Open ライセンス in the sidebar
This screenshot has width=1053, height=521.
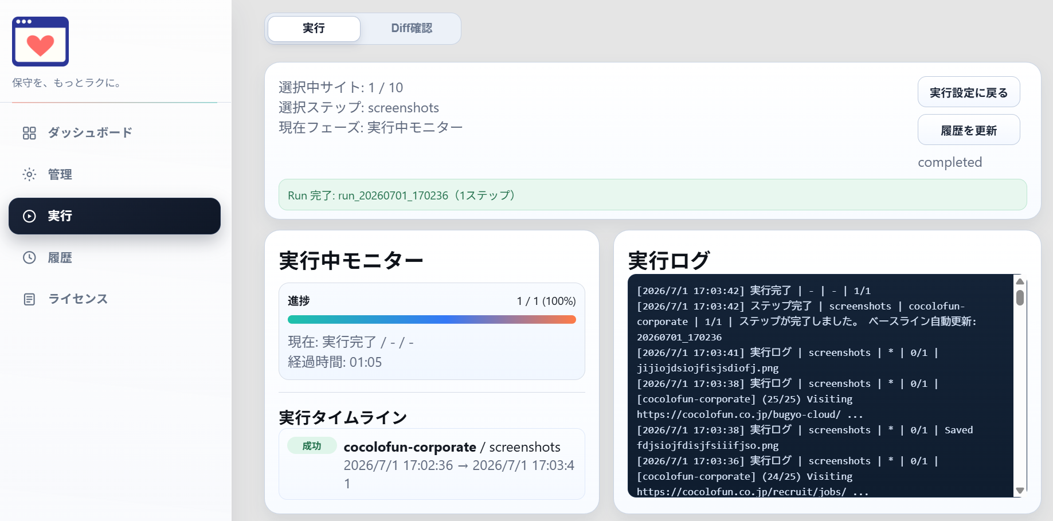pyautogui.click(x=115, y=299)
